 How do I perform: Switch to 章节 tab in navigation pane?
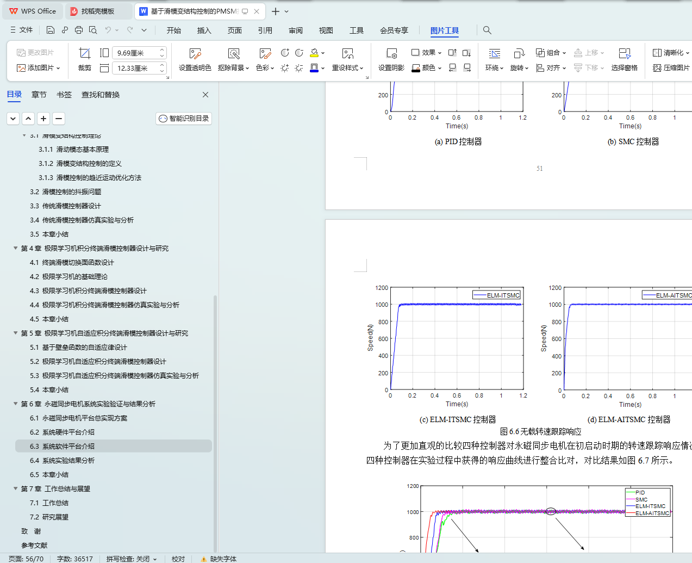39,95
